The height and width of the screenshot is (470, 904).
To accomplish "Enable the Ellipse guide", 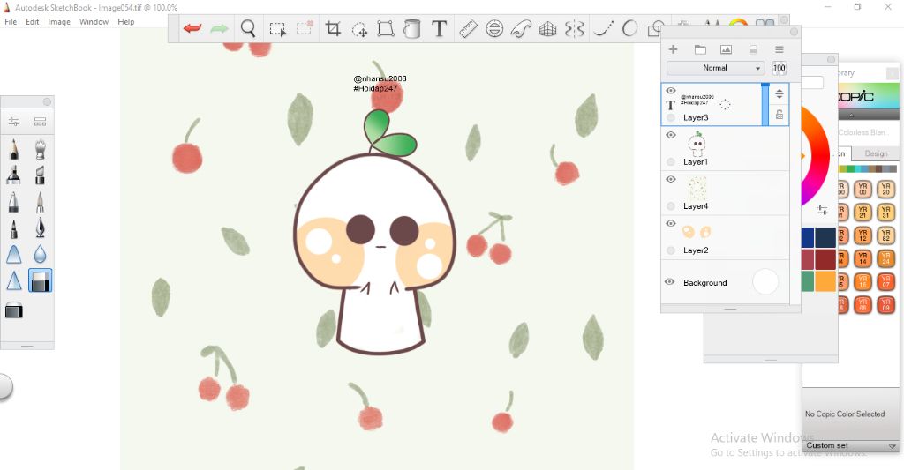I will [494, 28].
